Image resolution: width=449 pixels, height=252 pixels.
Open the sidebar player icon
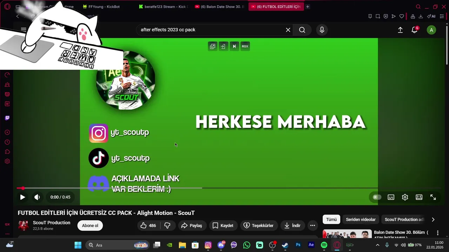click(x=7, y=132)
